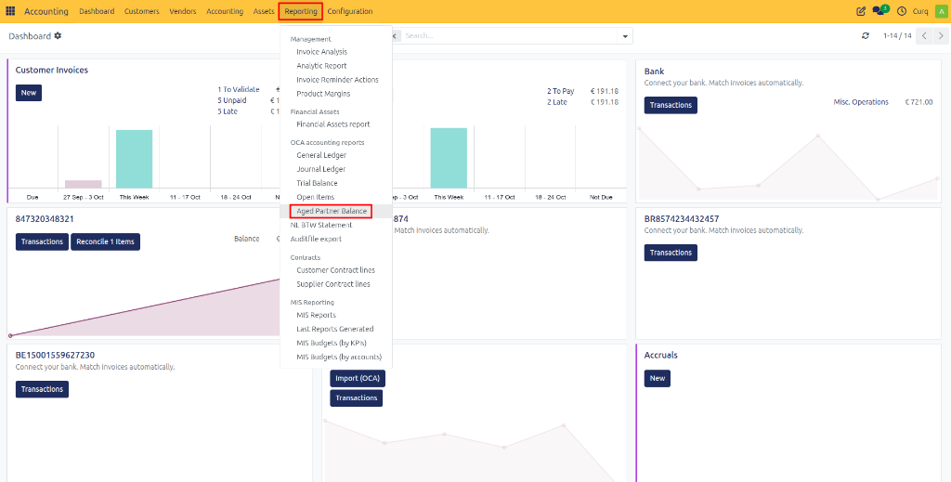Click New in Customer Invoices card
This screenshot has width=951, height=482.
(x=29, y=93)
